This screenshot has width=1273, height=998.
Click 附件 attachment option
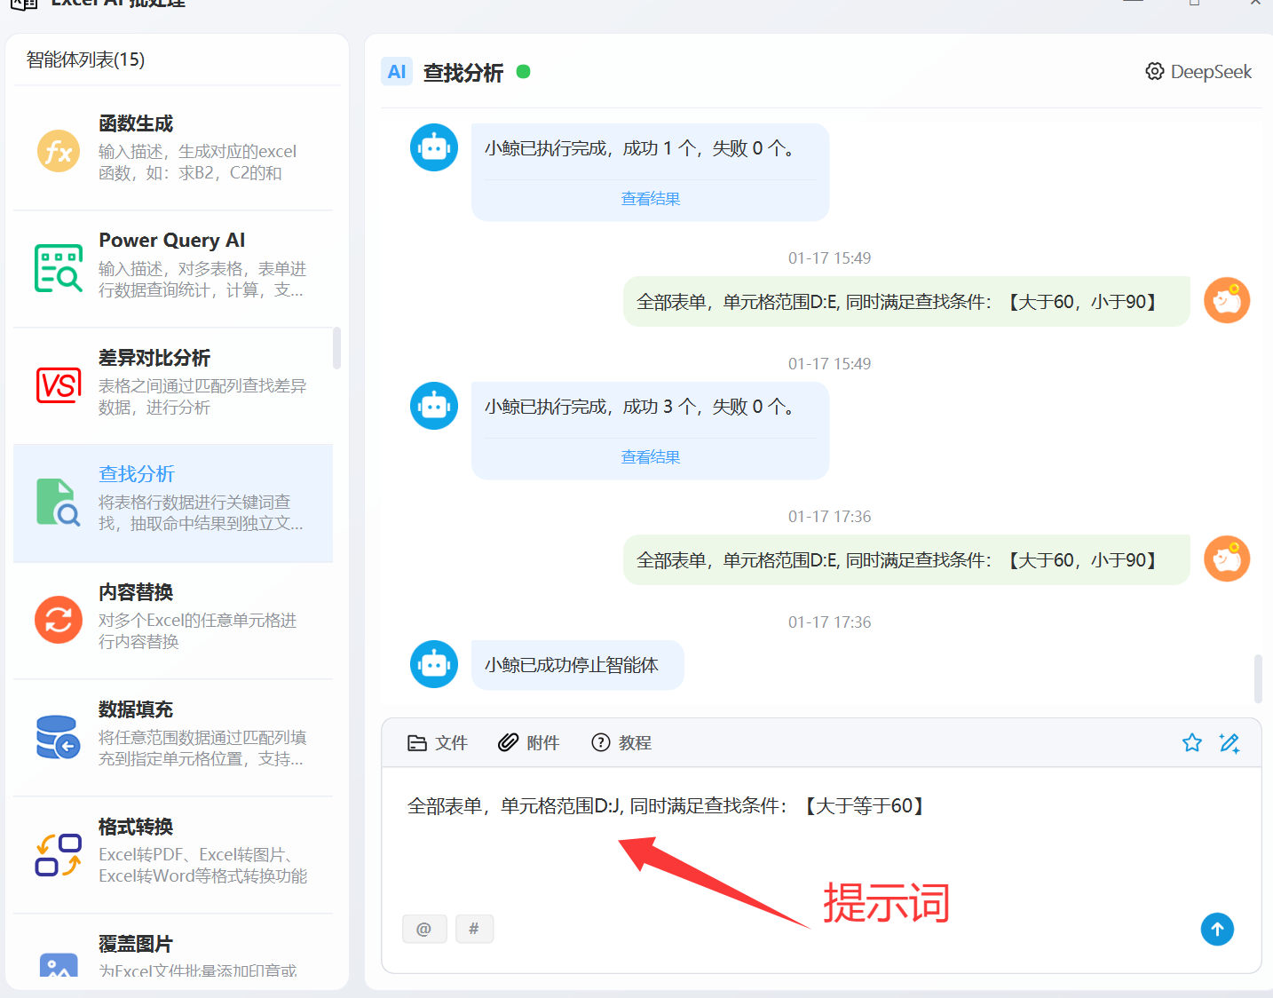(529, 743)
